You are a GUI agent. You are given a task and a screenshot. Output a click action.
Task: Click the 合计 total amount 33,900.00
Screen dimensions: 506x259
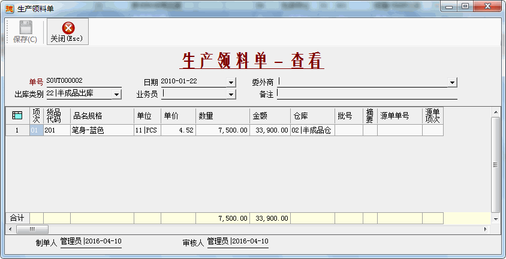click(x=270, y=218)
